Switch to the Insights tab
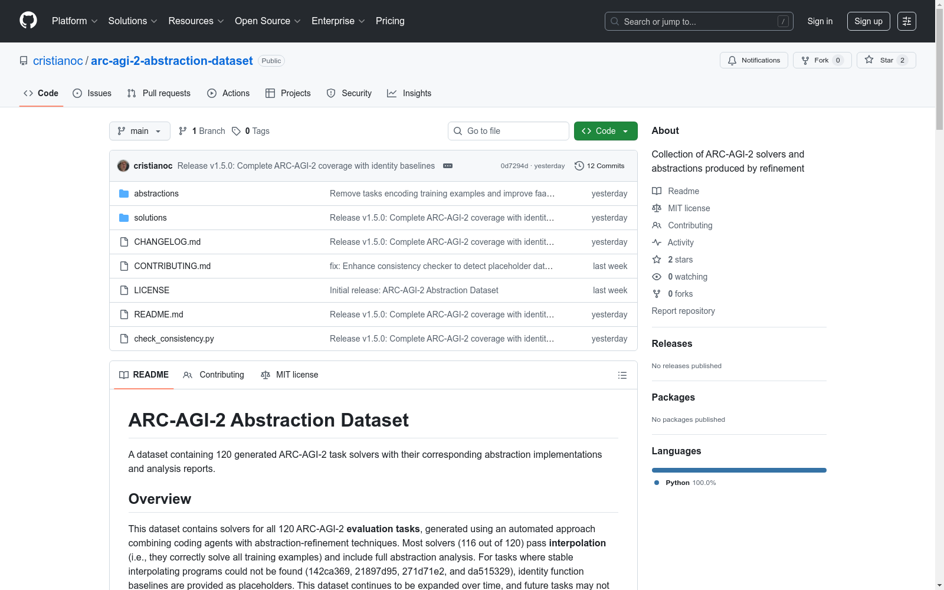 tap(409, 93)
